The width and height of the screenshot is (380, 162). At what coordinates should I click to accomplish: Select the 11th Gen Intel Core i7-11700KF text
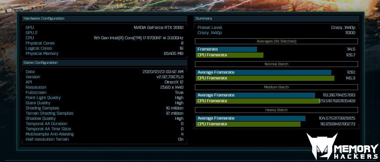point(139,38)
